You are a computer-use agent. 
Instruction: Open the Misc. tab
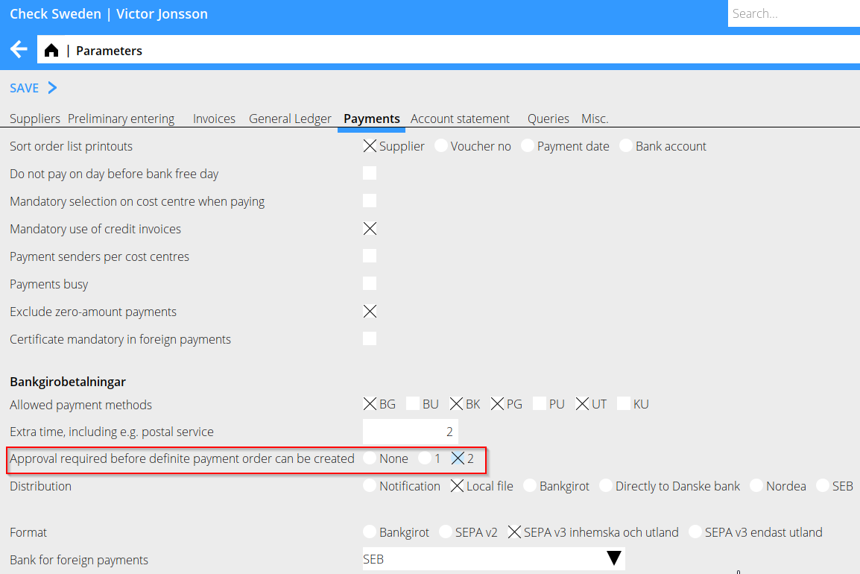[595, 119]
